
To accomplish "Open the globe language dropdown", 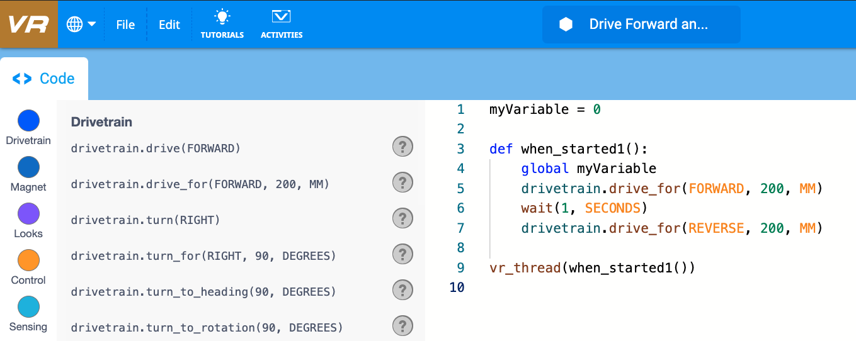I will (81, 25).
